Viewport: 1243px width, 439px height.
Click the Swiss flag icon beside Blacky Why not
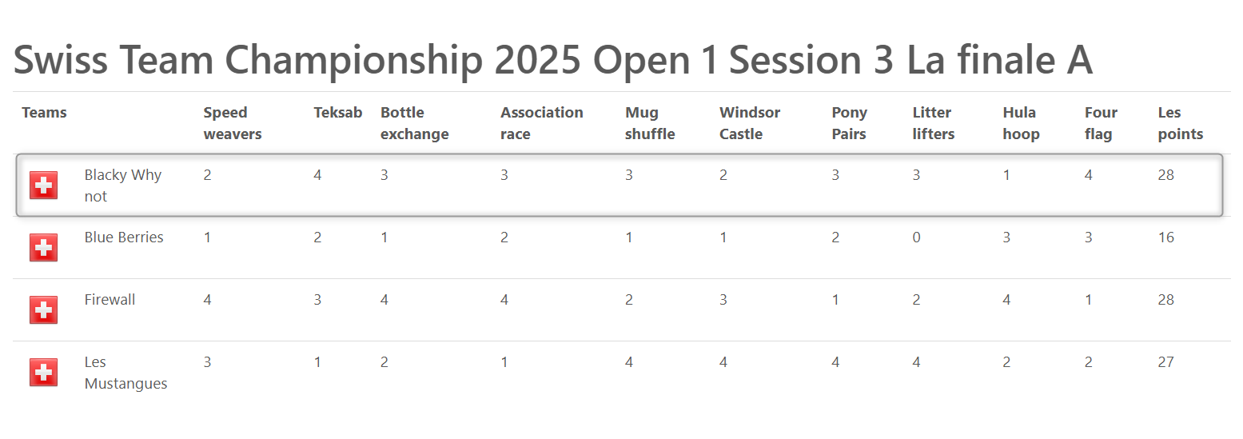(x=43, y=186)
